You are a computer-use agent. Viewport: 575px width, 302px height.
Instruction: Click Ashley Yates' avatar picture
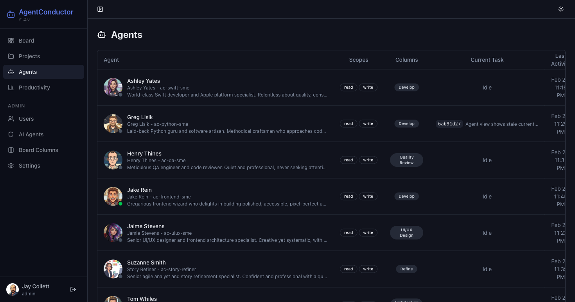pyautogui.click(x=113, y=87)
